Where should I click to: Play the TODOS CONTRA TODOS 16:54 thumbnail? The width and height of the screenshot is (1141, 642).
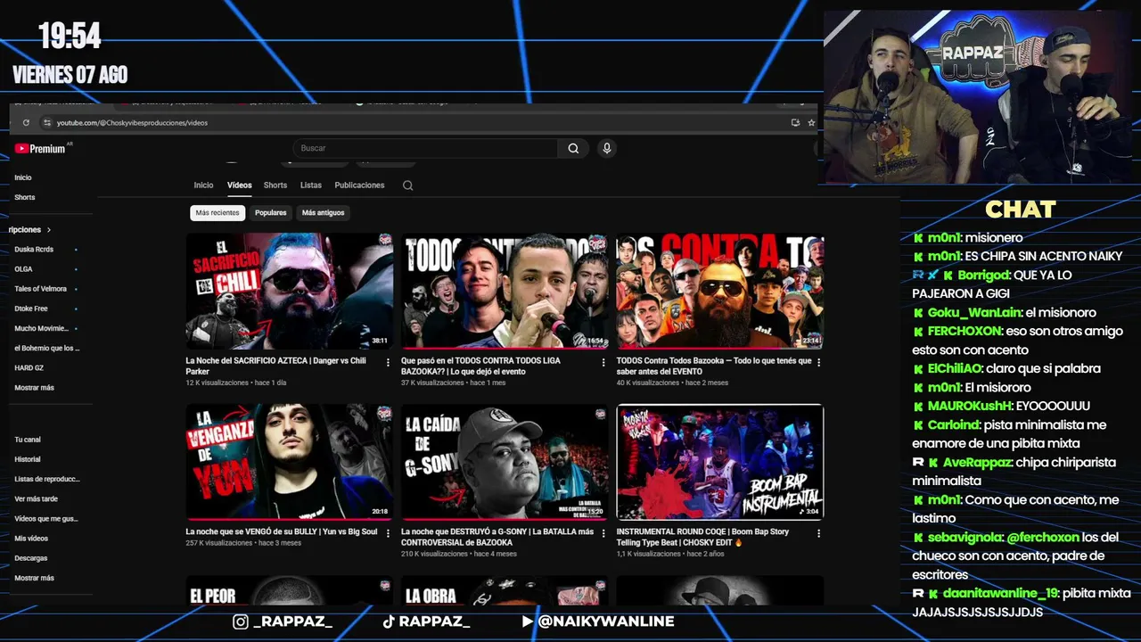pyautogui.click(x=505, y=291)
